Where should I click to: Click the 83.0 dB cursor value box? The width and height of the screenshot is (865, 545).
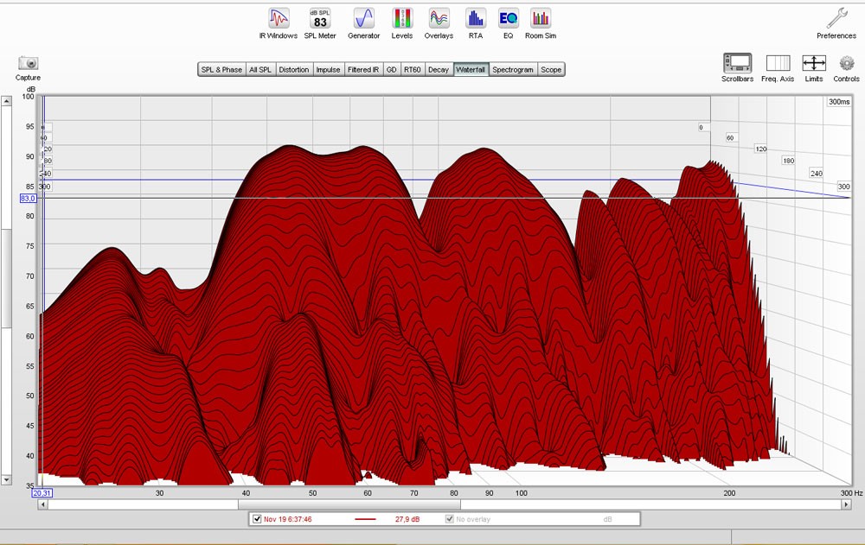pos(29,199)
